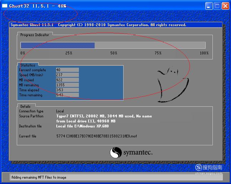231x184 pixels.
Task: Click the current file name ending in .mof
Action: (97, 136)
